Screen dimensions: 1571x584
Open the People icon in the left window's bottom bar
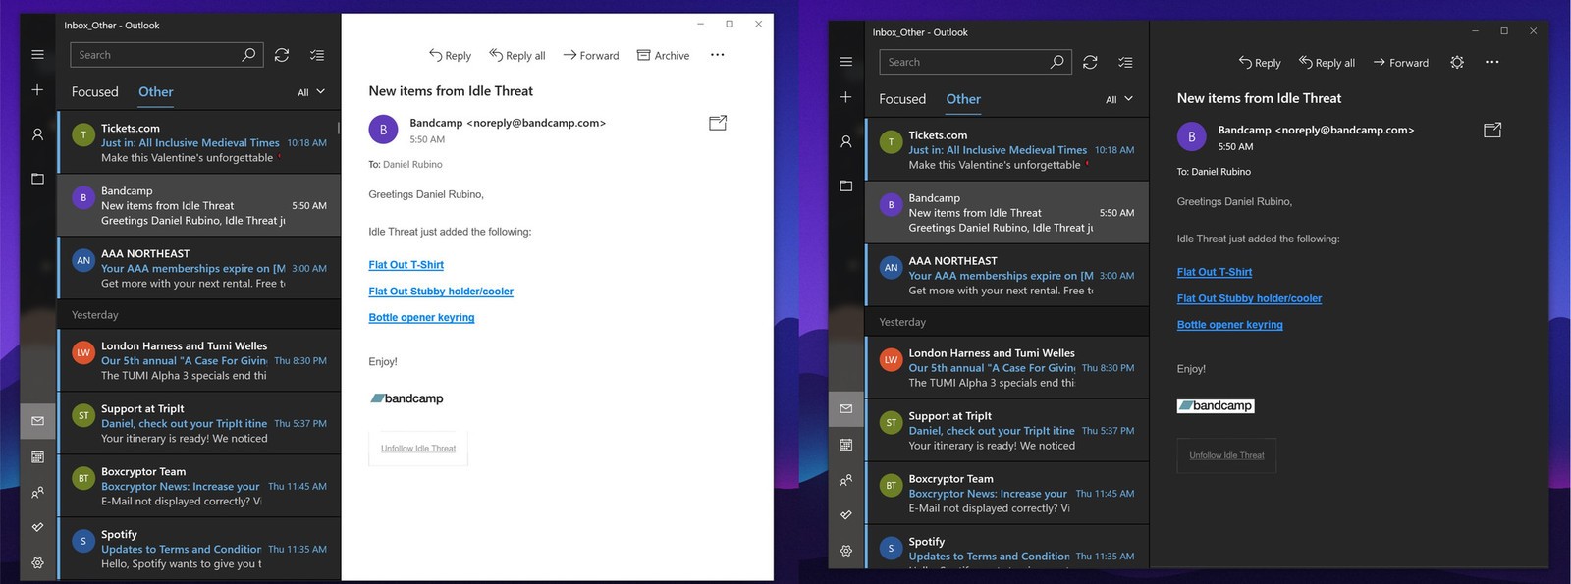click(37, 493)
